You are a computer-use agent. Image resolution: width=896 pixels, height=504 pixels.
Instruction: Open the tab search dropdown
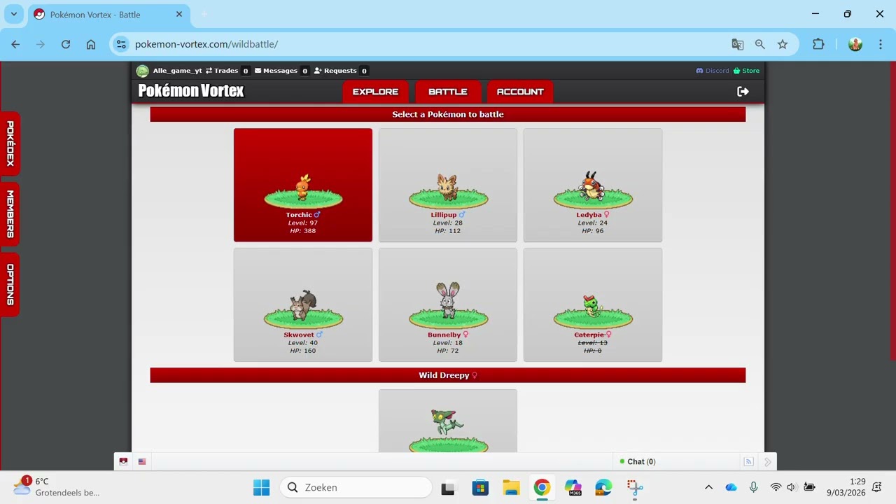click(13, 14)
